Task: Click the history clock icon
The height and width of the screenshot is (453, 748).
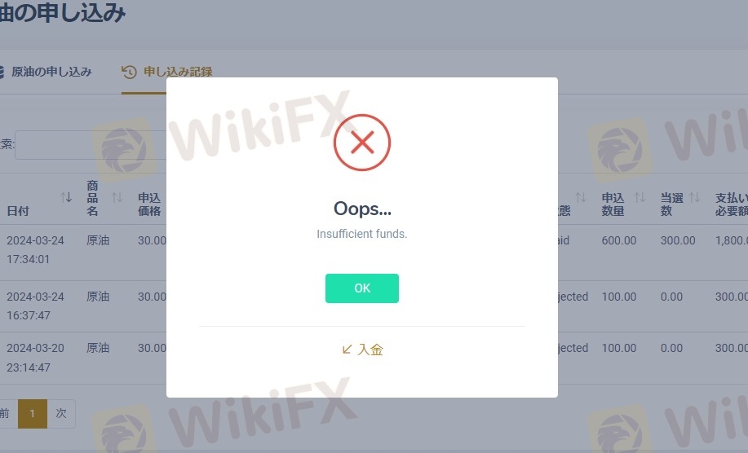Action: [x=129, y=72]
